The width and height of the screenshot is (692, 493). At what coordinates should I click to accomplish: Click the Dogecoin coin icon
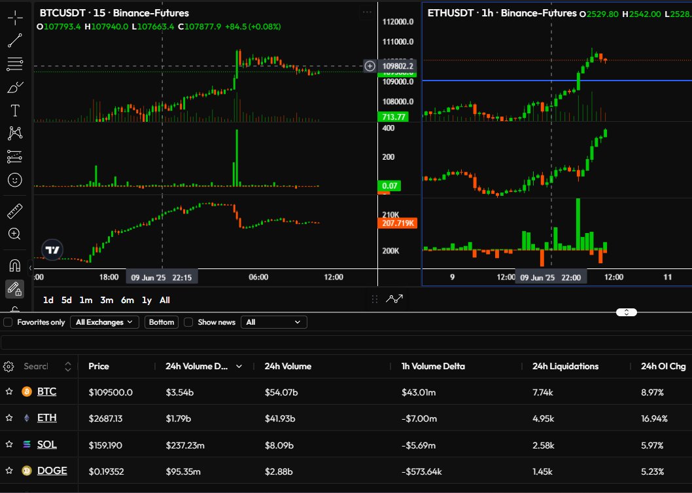(26, 471)
